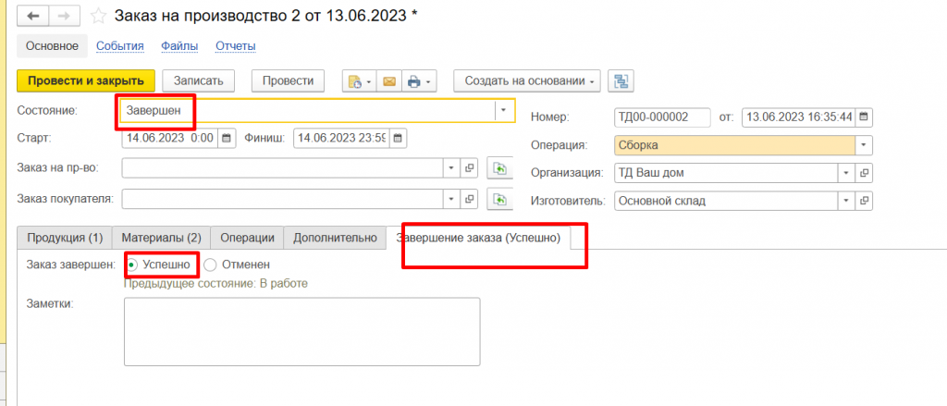Open calendar for document date 13.06.2023
This screenshot has height=406, width=947.
(865, 117)
